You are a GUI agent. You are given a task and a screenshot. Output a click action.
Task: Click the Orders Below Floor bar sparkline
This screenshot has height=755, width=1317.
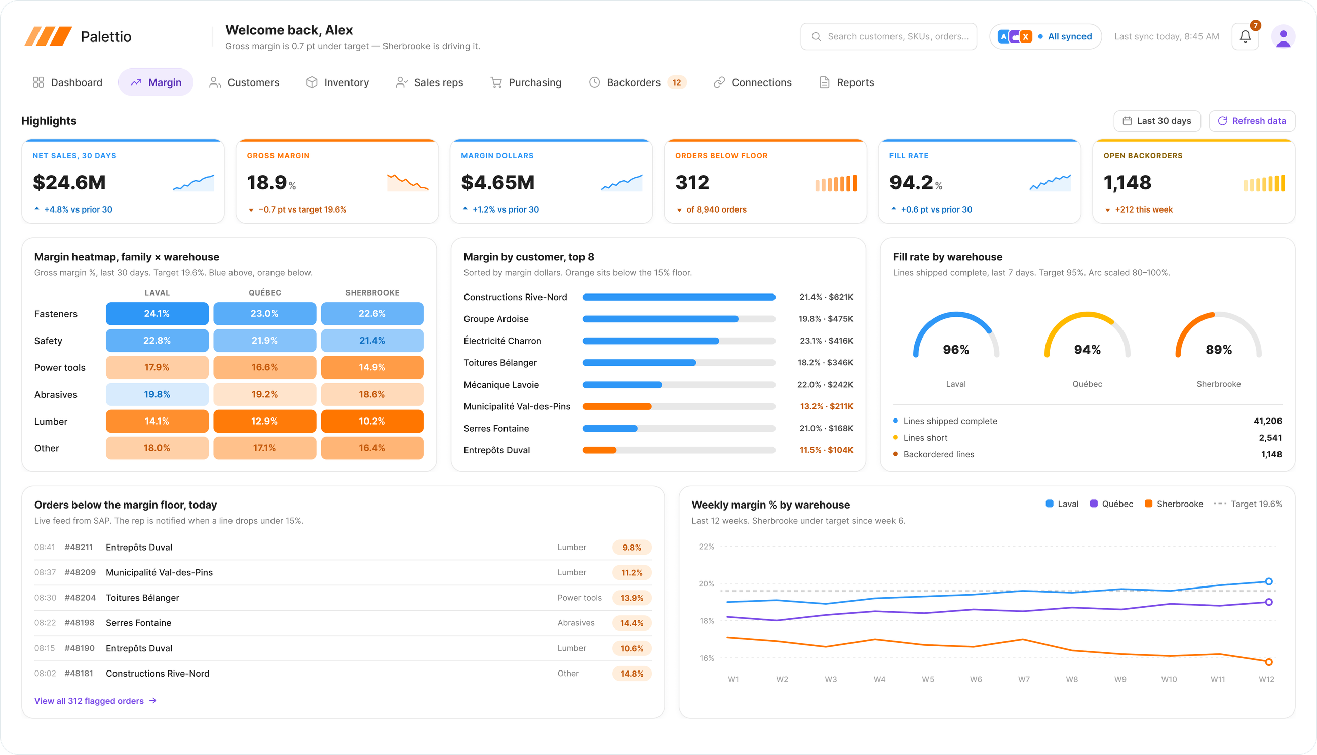pyautogui.click(x=835, y=183)
